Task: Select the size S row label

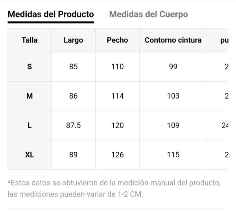Action: tap(29, 67)
